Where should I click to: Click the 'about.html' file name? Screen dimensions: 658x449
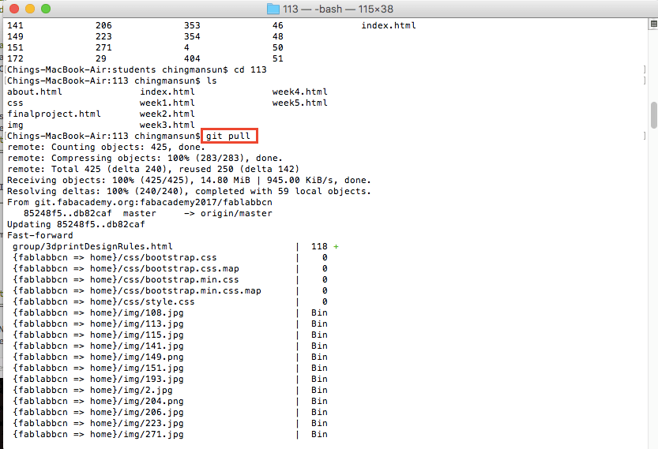(35, 92)
